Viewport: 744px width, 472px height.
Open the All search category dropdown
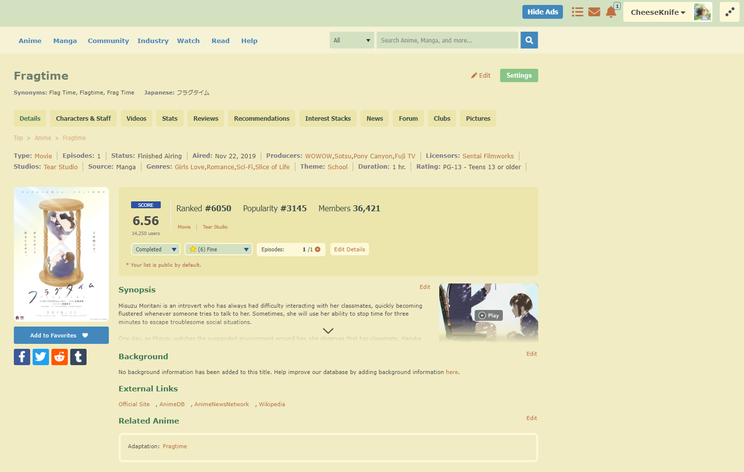(352, 41)
